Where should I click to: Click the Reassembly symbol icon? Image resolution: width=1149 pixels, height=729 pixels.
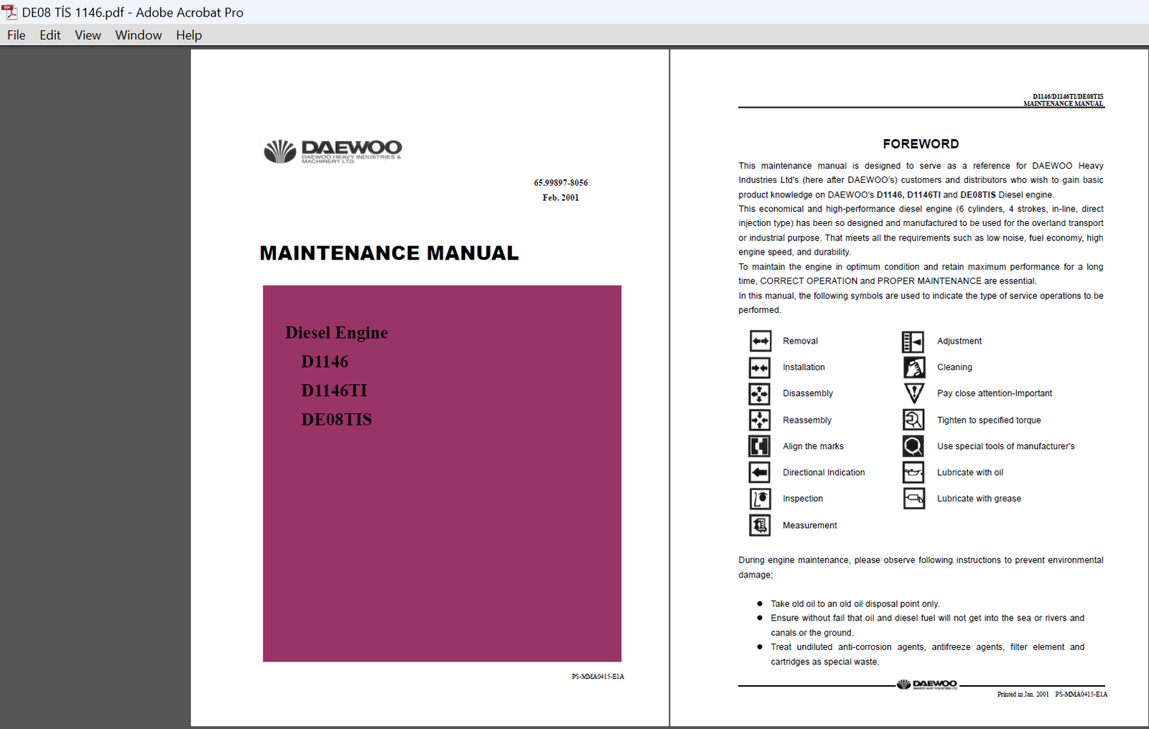(760, 420)
